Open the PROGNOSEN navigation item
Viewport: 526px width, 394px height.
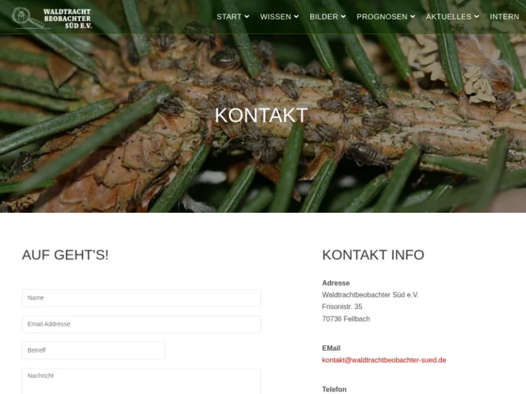[x=382, y=16]
